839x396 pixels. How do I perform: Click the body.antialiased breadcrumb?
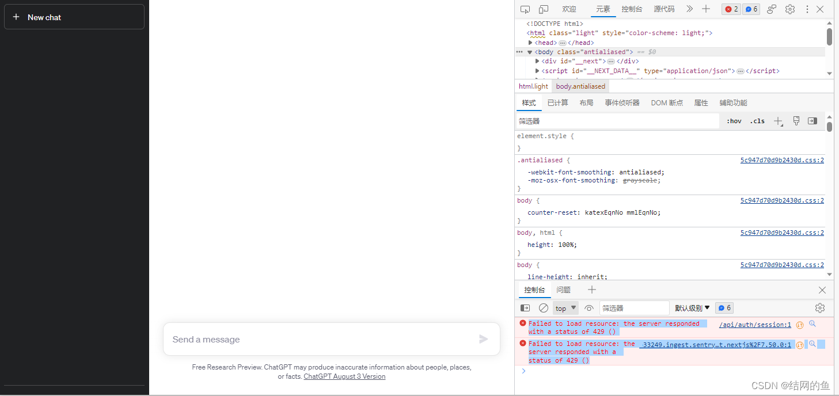pos(580,86)
